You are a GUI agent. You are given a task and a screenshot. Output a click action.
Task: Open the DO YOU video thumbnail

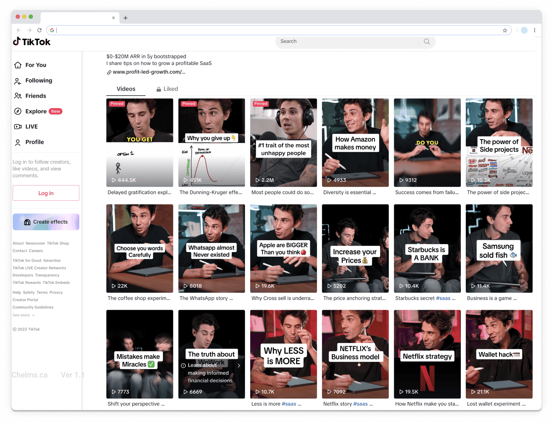click(427, 143)
